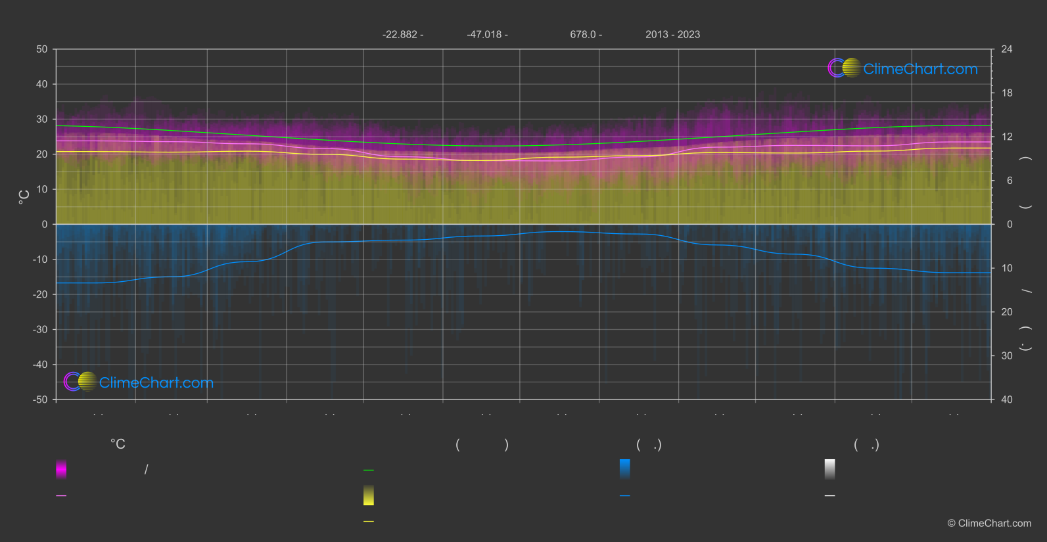Image resolution: width=1047 pixels, height=542 pixels.
Task: Toggle the green line legend marker
Action: (x=369, y=470)
